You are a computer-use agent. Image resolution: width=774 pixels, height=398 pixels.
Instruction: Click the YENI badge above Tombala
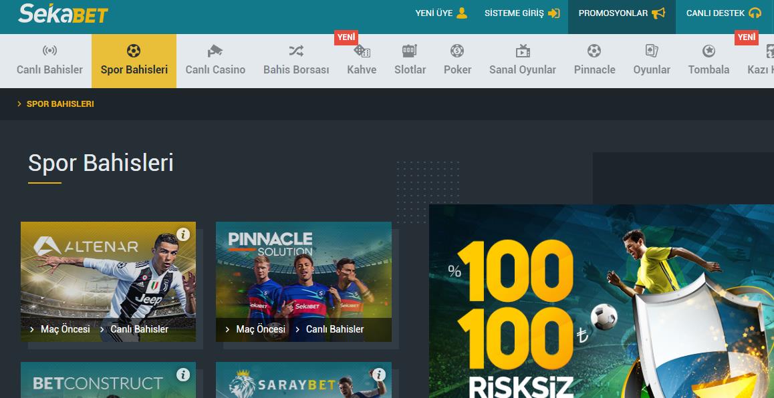tap(747, 37)
